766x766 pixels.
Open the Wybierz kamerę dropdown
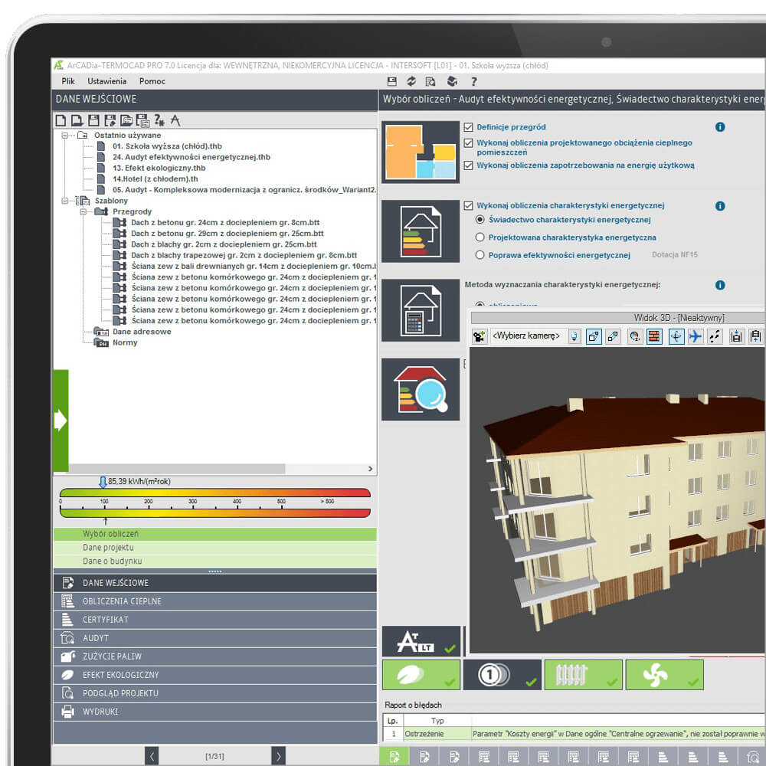[x=574, y=336]
